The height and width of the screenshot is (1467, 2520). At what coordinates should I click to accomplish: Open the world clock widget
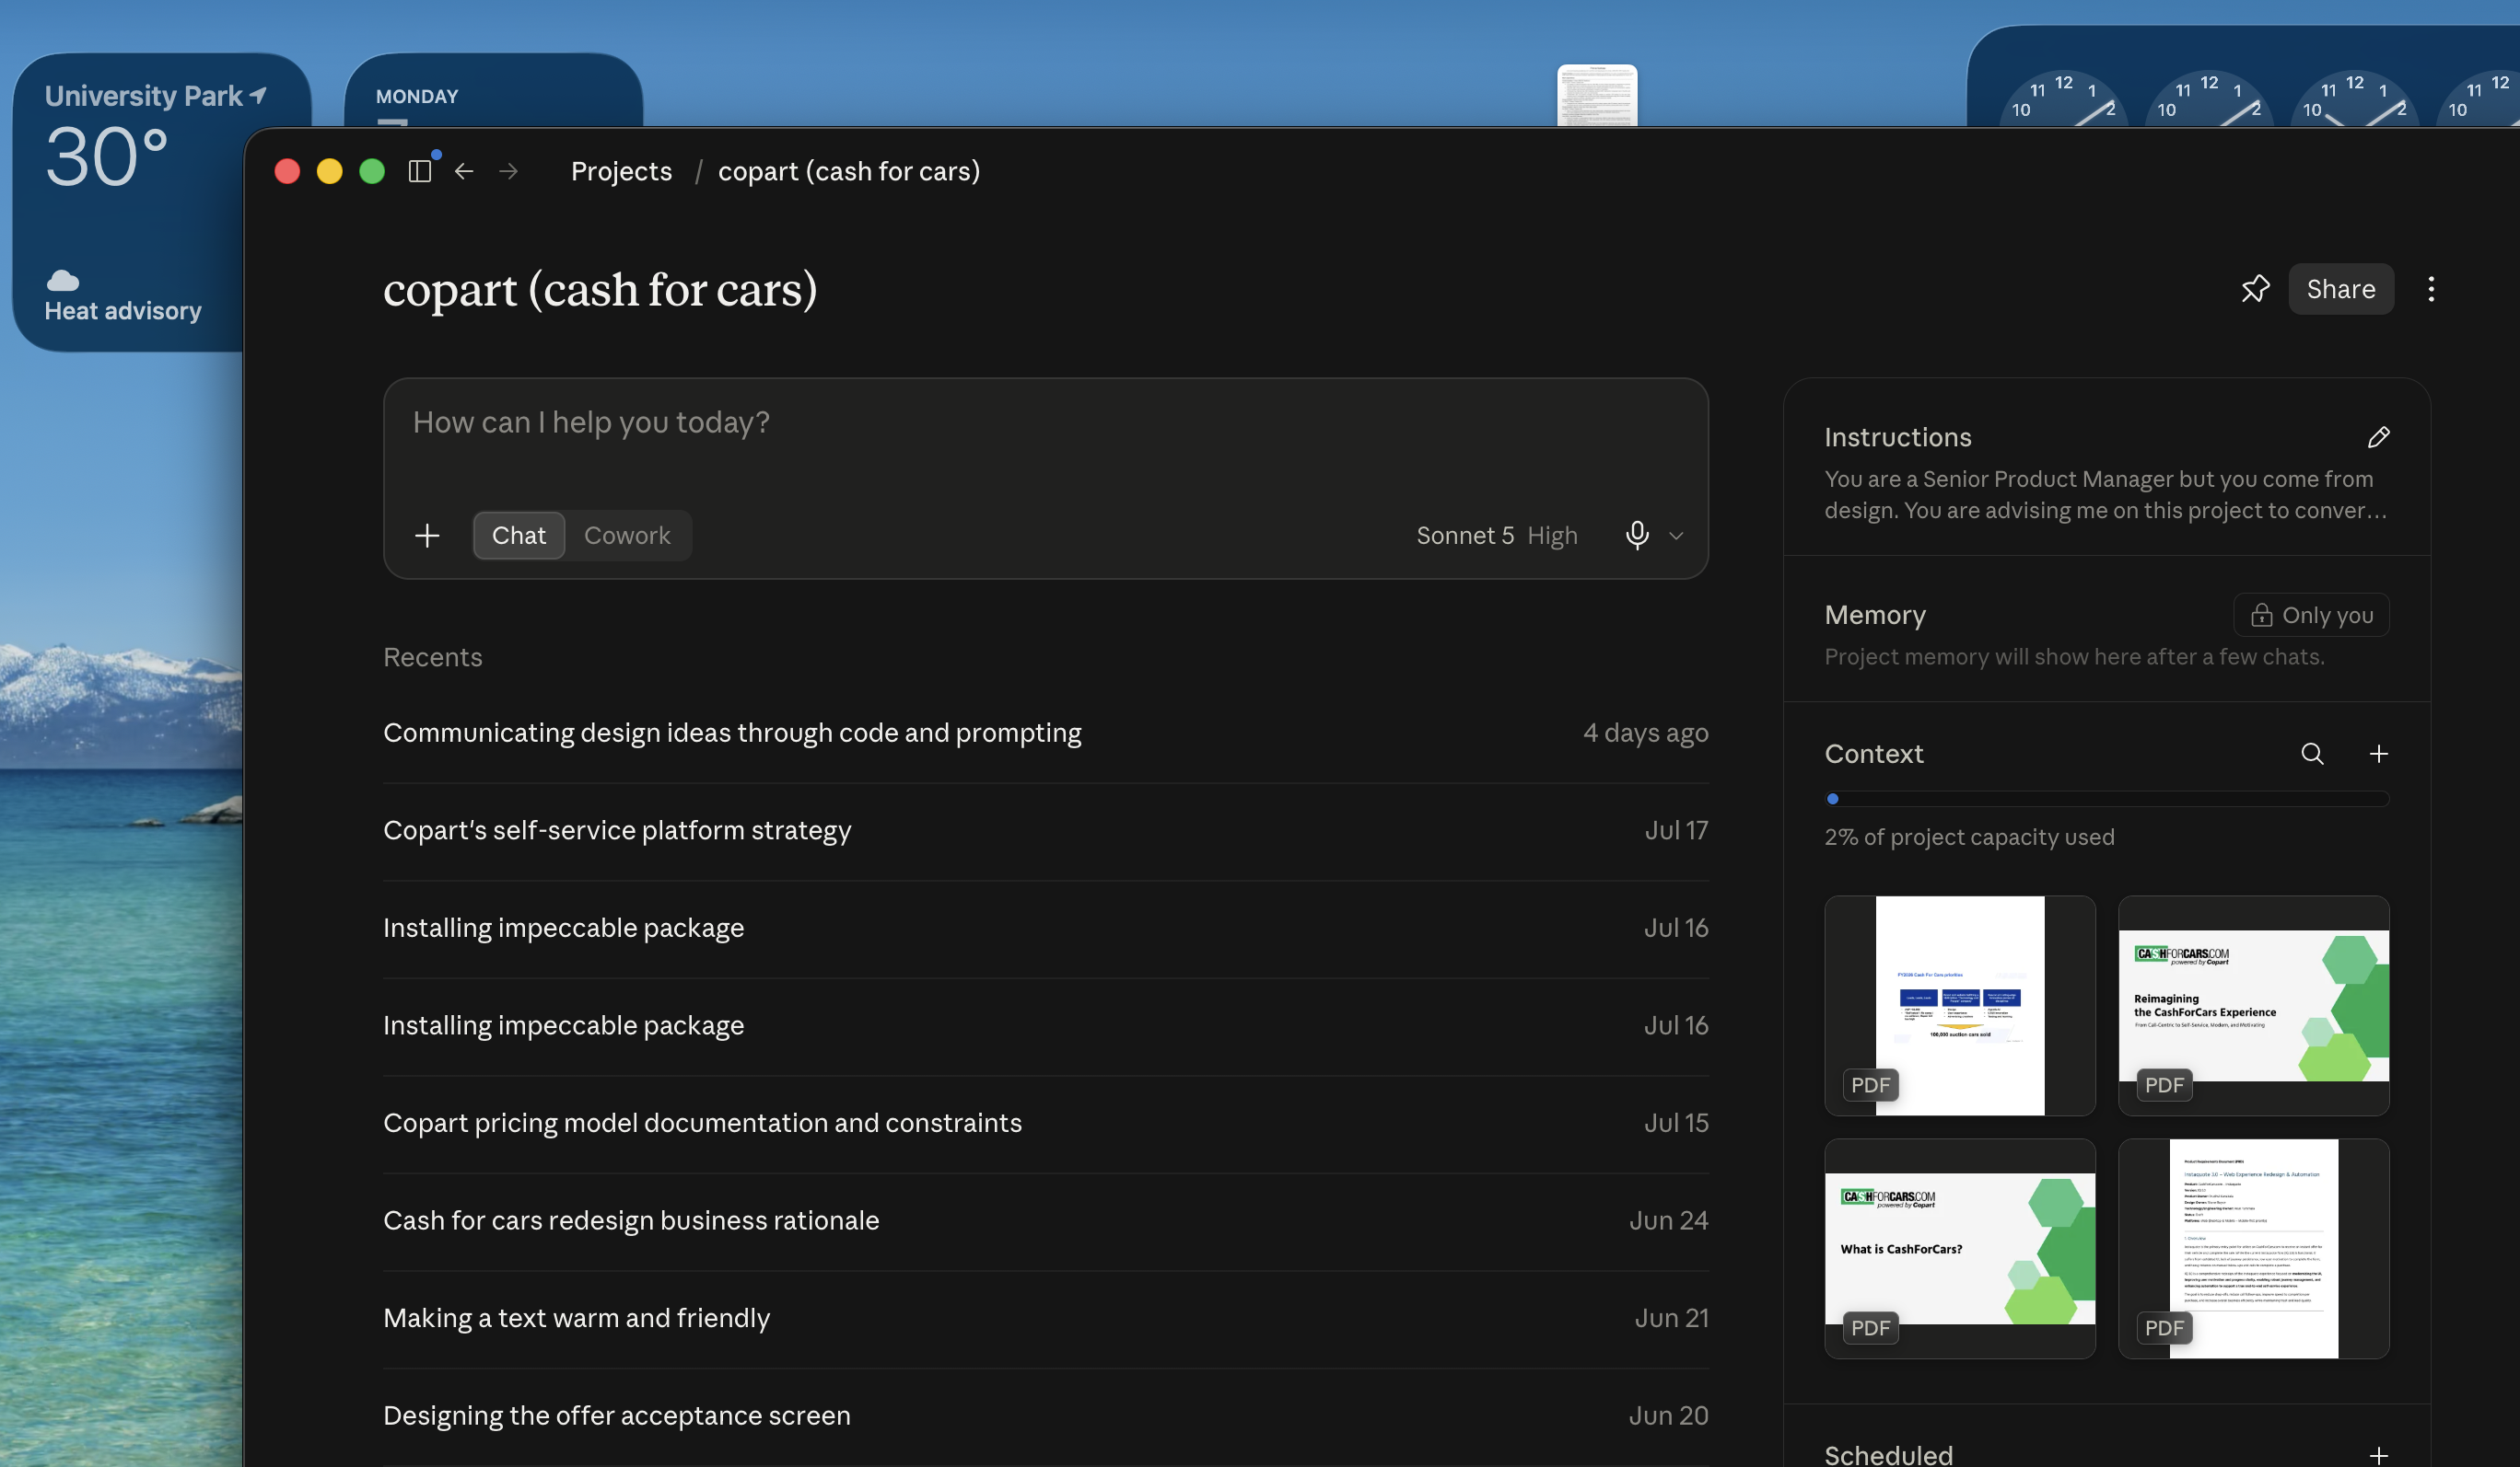pyautogui.click(x=2242, y=76)
